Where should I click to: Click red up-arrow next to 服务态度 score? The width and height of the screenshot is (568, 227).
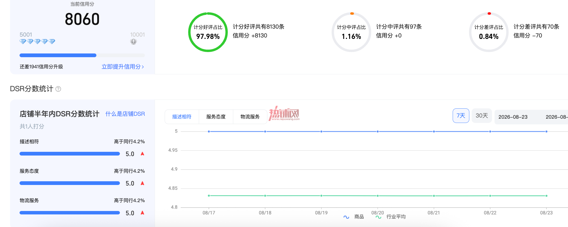(142, 183)
